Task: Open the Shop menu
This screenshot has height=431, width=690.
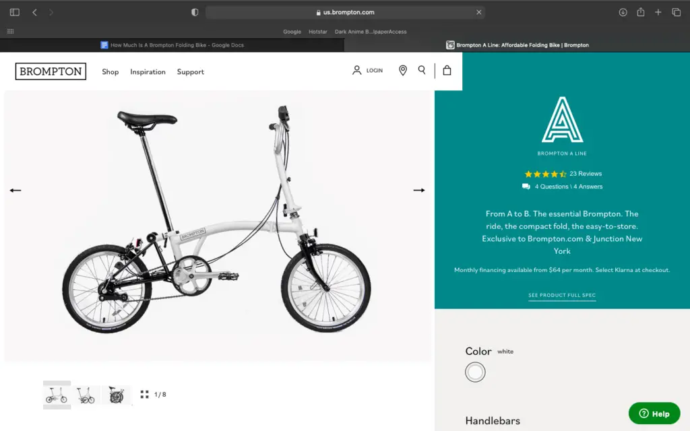Action: pyautogui.click(x=110, y=71)
